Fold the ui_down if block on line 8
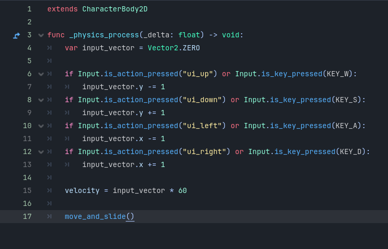The height and width of the screenshot is (249, 388). [41, 100]
